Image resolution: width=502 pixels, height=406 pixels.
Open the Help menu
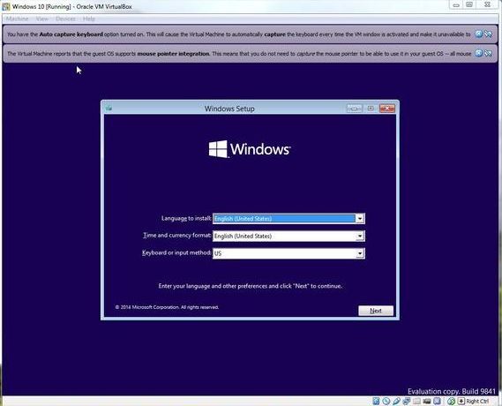tap(89, 19)
